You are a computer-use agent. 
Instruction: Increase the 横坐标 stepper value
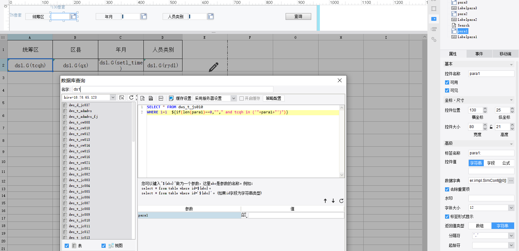485,109
